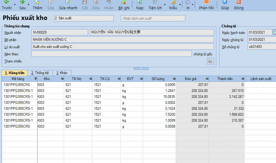Select the quantity cell 0,1024
The height and width of the screenshot is (163, 276).
tap(159, 109)
